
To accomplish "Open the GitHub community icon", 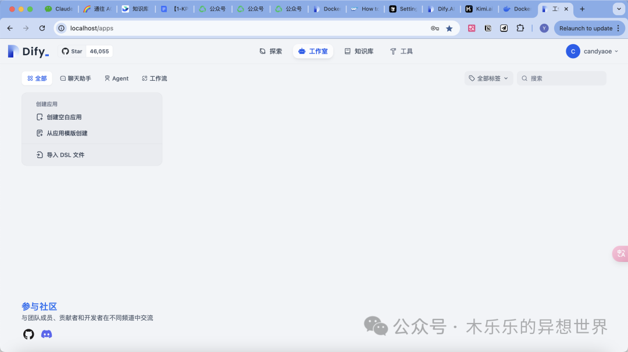I will coord(28,334).
